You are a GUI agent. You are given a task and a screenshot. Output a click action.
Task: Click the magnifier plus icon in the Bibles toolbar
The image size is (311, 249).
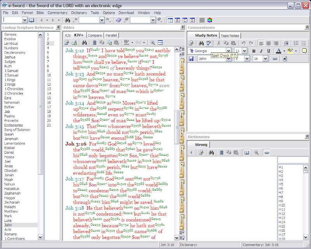(x=152, y=42)
